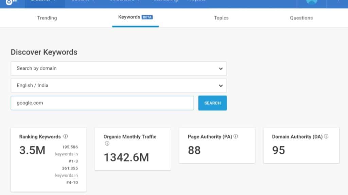This screenshot has width=348, height=195.
Task: Select the Ranking Keywords label
Action: click(40, 137)
